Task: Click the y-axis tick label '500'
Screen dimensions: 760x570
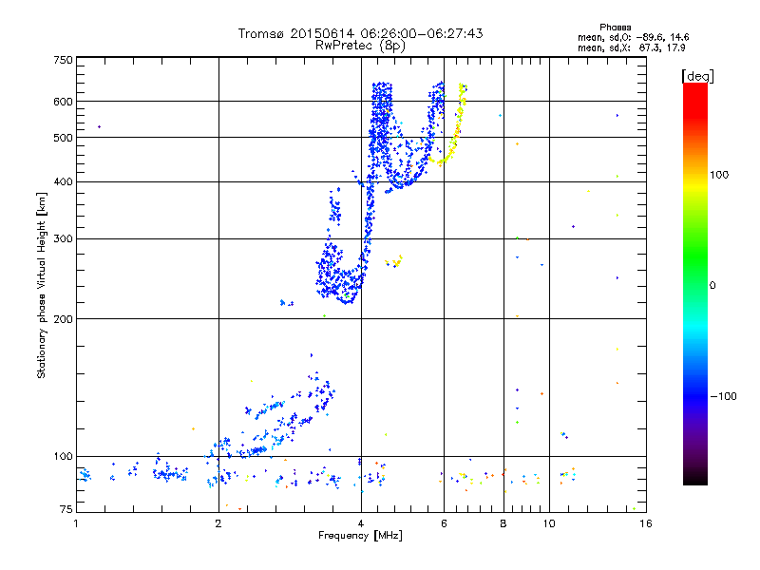Action: (x=63, y=138)
